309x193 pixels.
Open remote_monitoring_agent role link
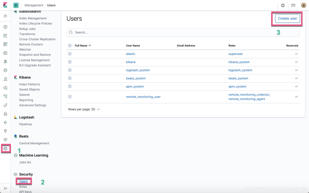247,99
